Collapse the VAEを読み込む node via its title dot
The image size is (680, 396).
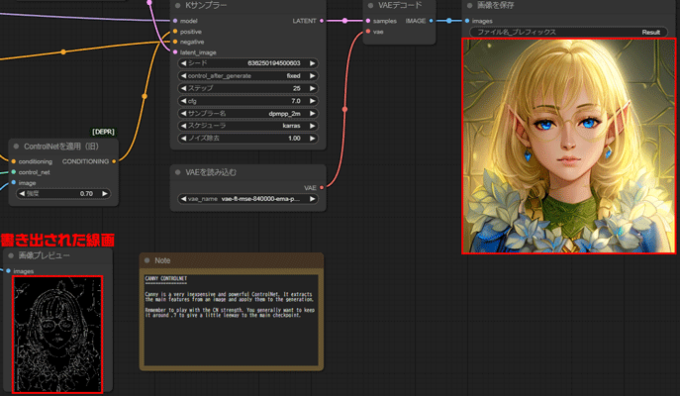[x=177, y=172]
